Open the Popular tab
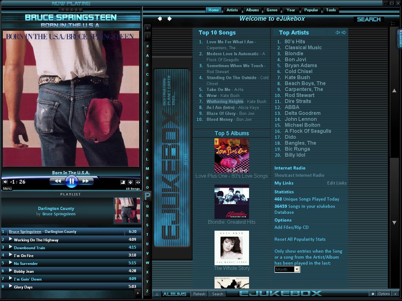402x301 pixels. point(311,10)
